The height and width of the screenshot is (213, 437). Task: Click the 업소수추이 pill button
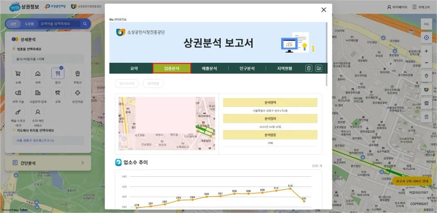(127, 84)
